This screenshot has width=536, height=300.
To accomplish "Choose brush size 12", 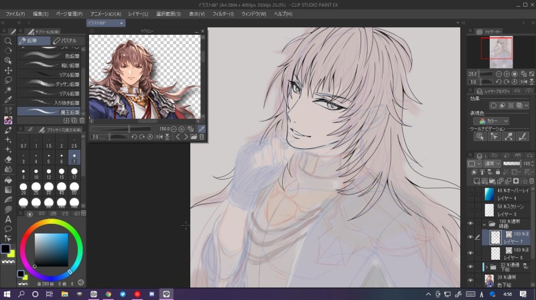I will click(x=48, y=174).
